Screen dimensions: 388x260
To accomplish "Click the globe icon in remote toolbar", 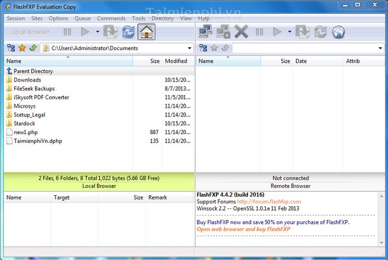I will click(338, 32).
